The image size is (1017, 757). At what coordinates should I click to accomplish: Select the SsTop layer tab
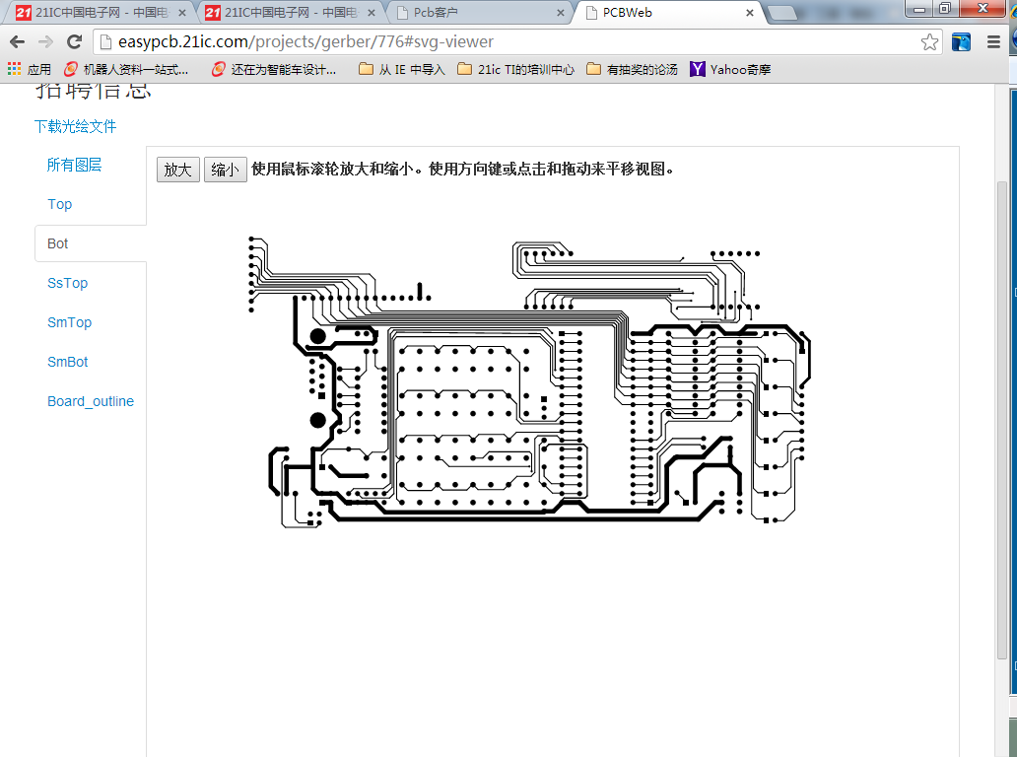(x=67, y=283)
